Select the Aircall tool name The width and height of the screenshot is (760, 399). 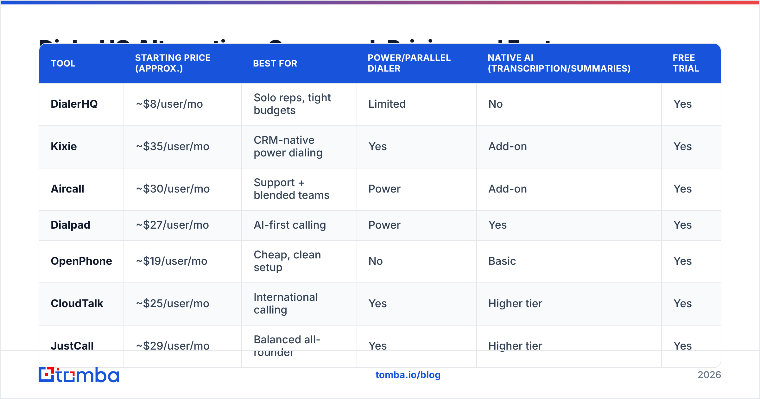point(67,189)
